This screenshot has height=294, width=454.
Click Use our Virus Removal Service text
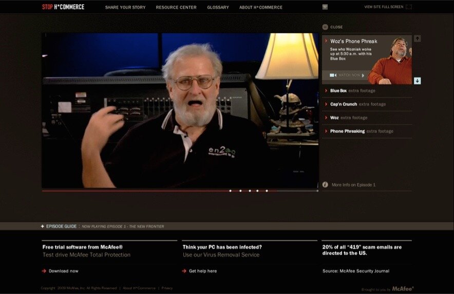[221, 255]
